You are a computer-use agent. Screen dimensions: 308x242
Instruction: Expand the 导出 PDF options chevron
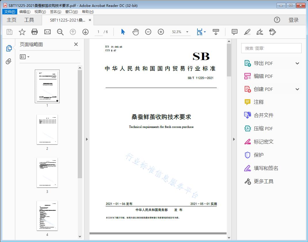pyautogui.click(x=297, y=63)
